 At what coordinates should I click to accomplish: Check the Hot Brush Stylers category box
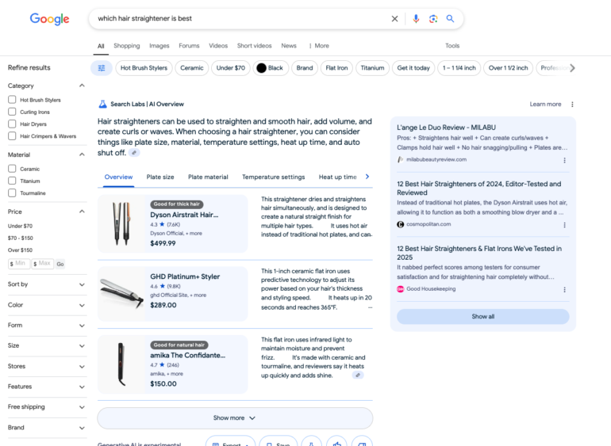click(12, 100)
